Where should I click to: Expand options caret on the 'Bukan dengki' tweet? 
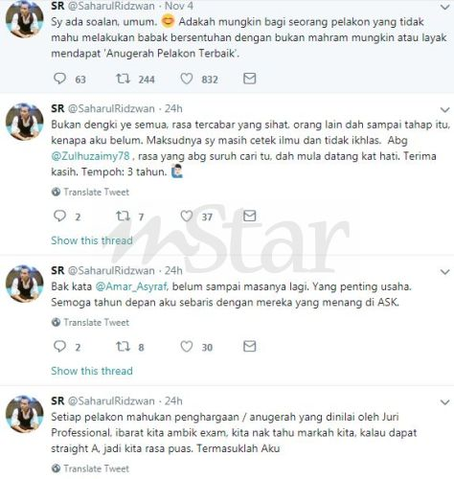tap(444, 110)
